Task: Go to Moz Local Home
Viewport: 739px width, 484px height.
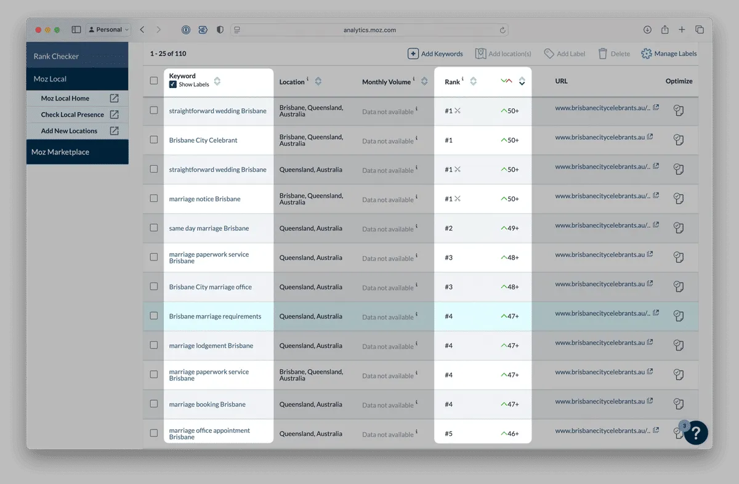Action: [x=65, y=98]
